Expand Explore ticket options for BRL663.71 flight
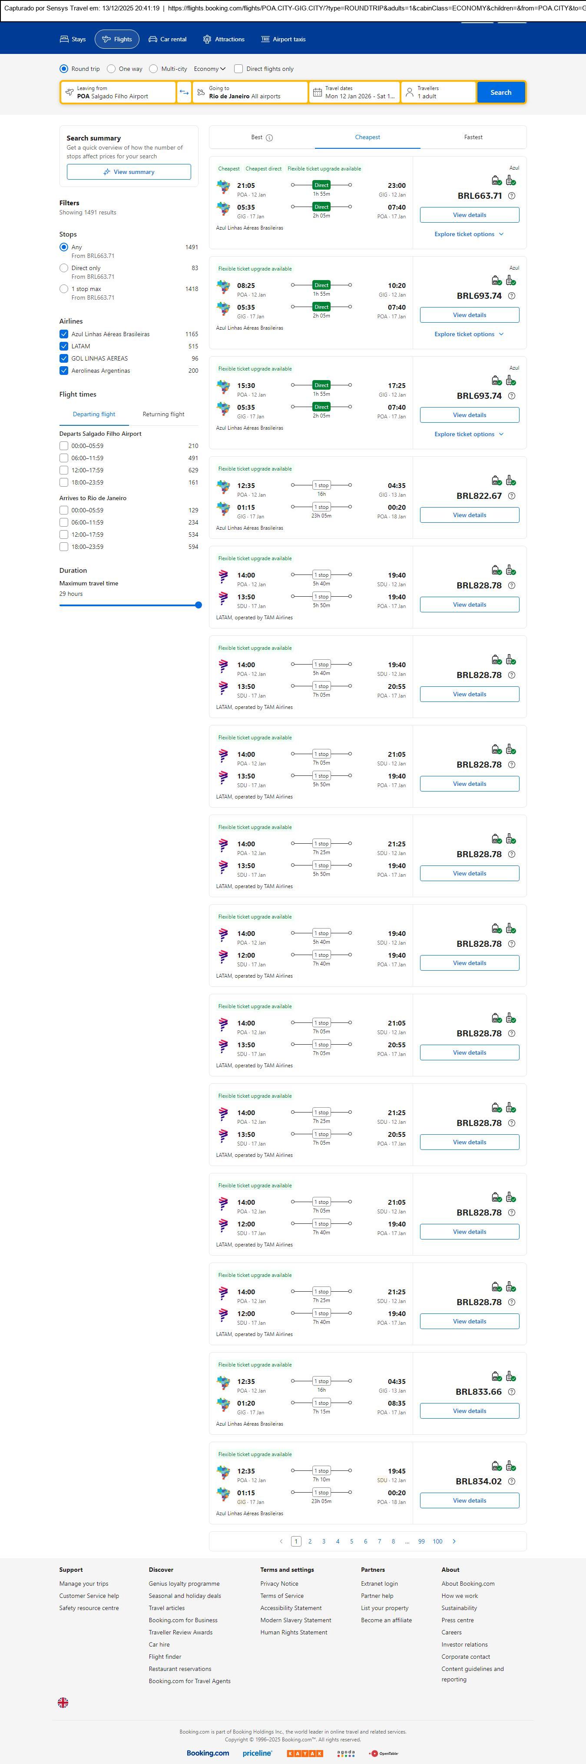The height and width of the screenshot is (1764, 586). point(469,234)
